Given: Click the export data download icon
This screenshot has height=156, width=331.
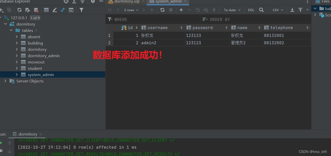Looking at the screenshot, I should (x=292, y=10).
